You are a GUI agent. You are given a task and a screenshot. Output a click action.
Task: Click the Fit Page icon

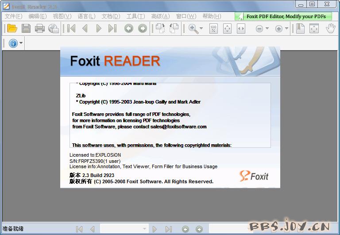pyautogui.click(x=227, y=28)
